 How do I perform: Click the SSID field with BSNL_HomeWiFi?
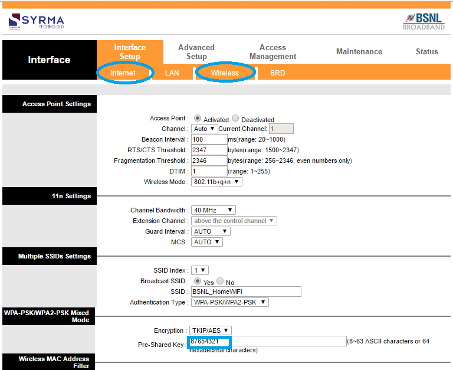click(246, 292)
